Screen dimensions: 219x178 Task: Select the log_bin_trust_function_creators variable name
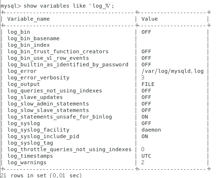coord(58,51)
